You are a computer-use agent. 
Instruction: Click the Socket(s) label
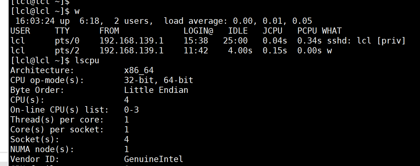[x=35, y=139]
